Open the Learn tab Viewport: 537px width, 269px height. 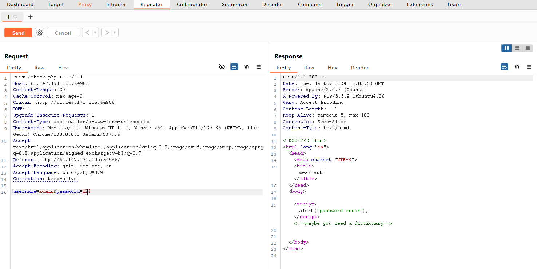[x=454, y=5]
